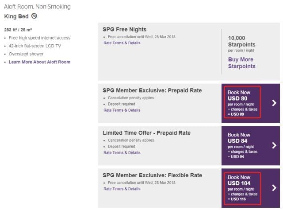View Rate Terms for SPG Member Flexible Rate
The image size is (283, 210).
pyautogui.click(x=122, y=189)
